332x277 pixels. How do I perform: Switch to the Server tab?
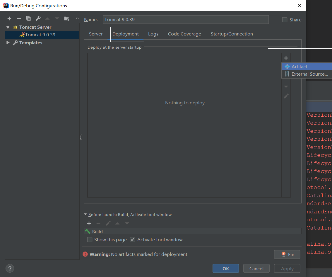[x=96, y=34]
